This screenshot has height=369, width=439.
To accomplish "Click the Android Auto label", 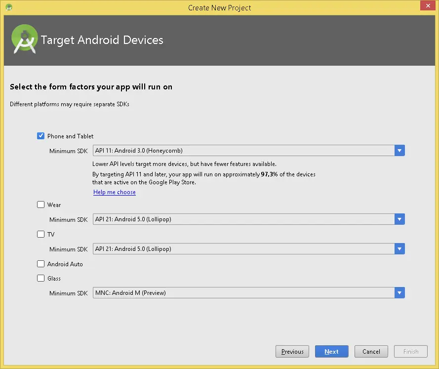I will pos(65,264).
